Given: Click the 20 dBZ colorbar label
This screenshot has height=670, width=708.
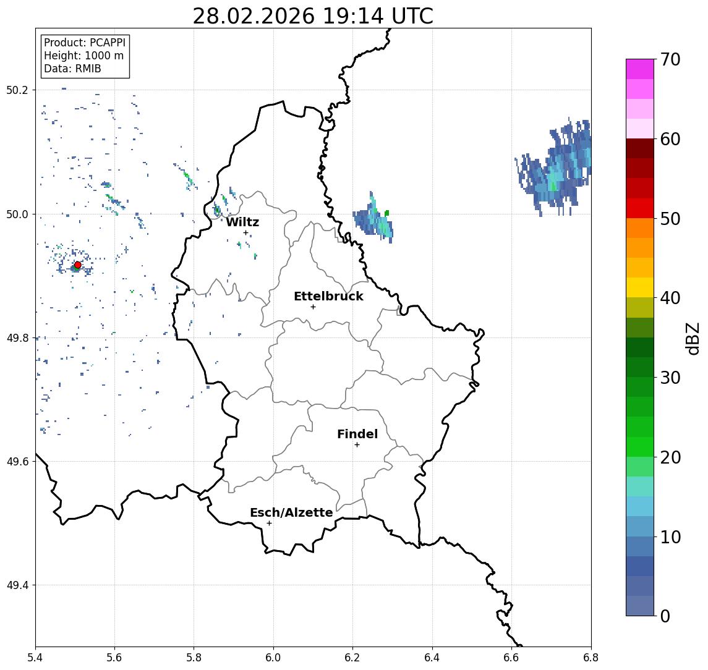Looking at the screenshot, I should pyautogui.click(x=670, y=457).
